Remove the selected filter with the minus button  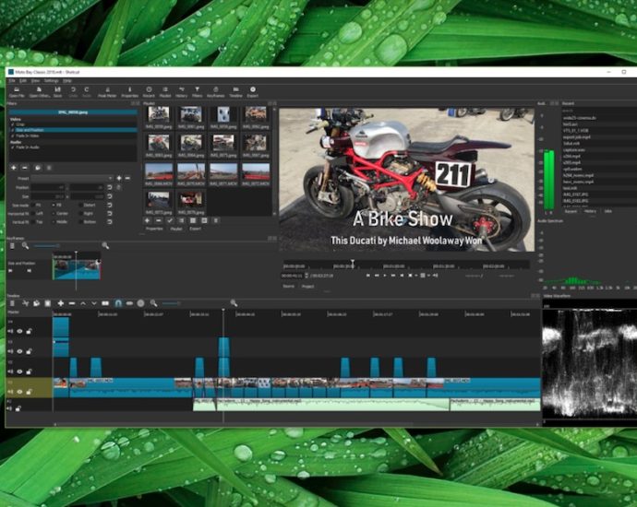point(25,168)
